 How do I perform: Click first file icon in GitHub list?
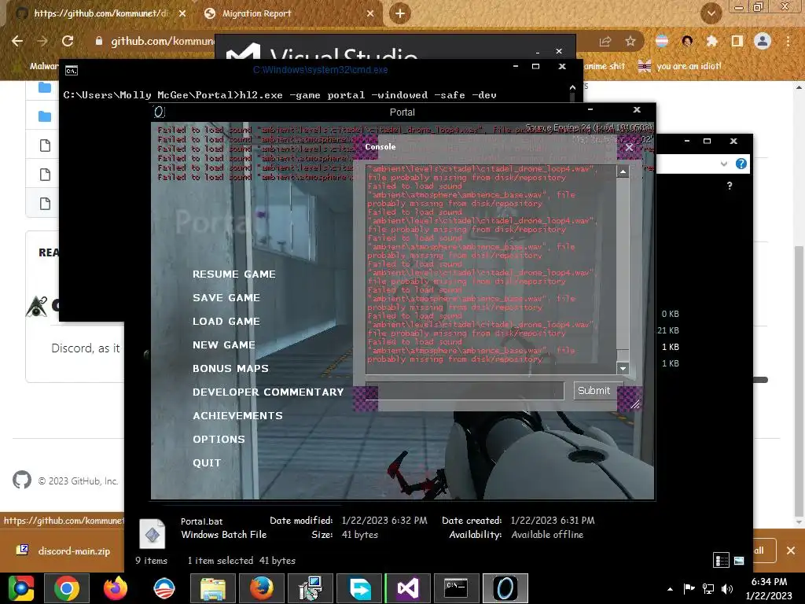pyautogui.click(x=45, y=145)
